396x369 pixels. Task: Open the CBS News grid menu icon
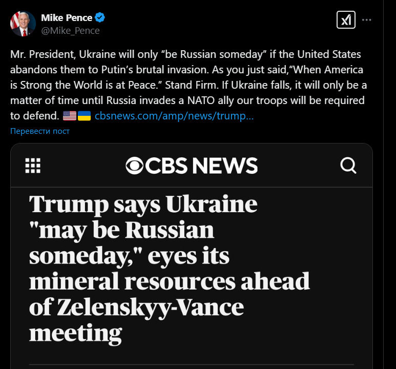point(33,166)
